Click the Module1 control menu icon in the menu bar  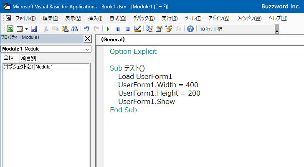(8, 18)
